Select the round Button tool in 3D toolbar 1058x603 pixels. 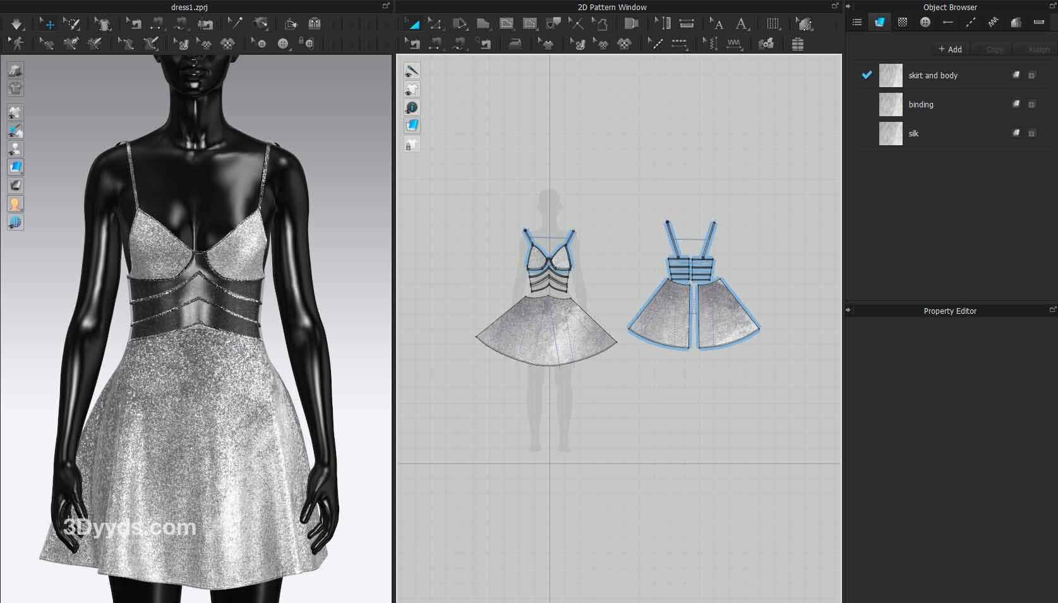coord(283,44)
